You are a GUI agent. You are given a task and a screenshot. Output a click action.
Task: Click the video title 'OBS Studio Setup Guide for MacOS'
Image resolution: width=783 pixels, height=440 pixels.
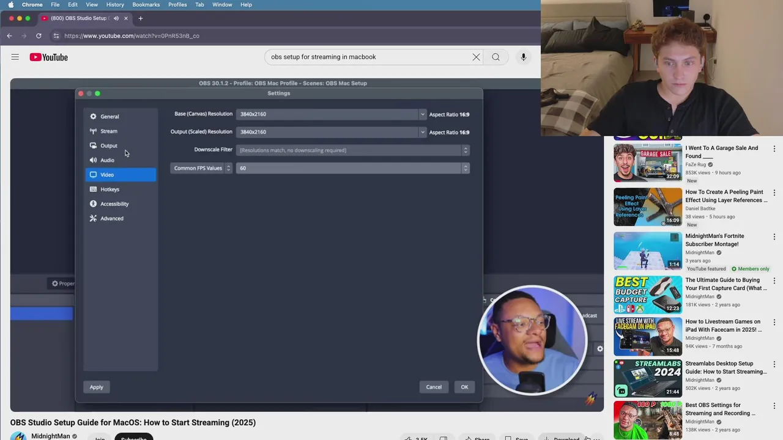pyautogui.click(x=133, y=422)
